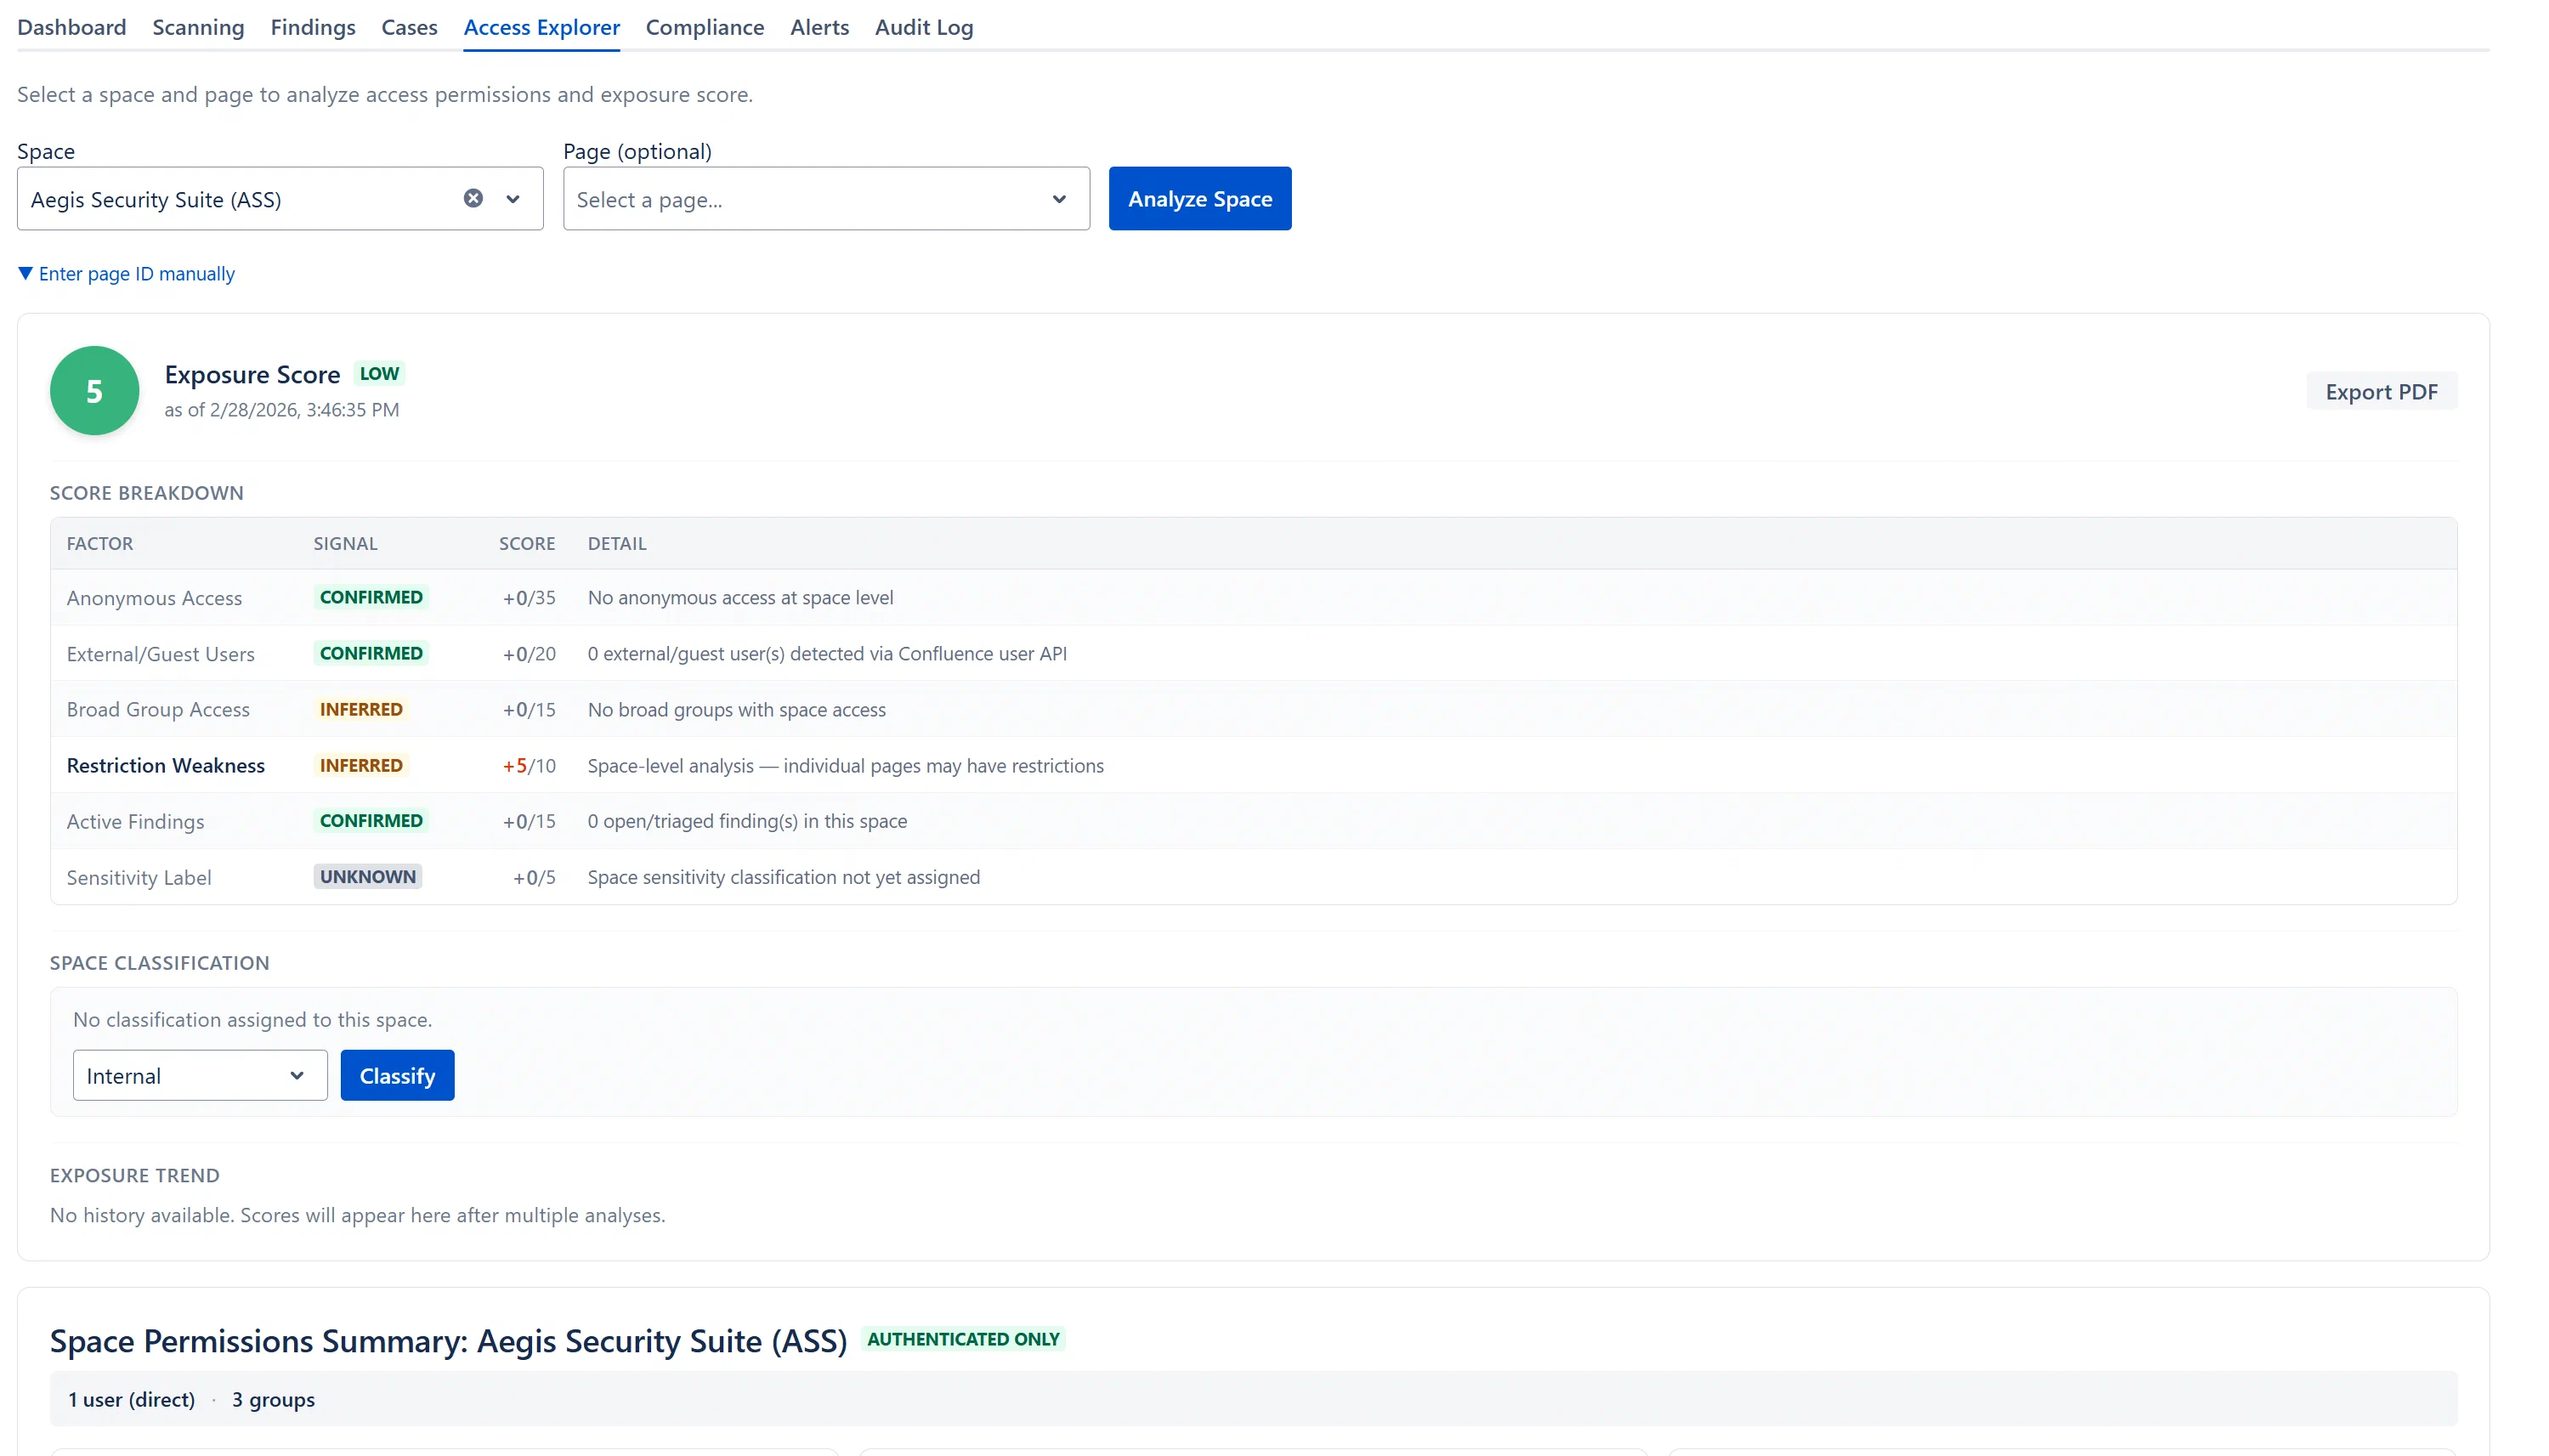Click the INFERRED badge for Restriction Weakness
Image resolution: width=2549 pixels, height=1456 pixels.
tap(361, 765)
